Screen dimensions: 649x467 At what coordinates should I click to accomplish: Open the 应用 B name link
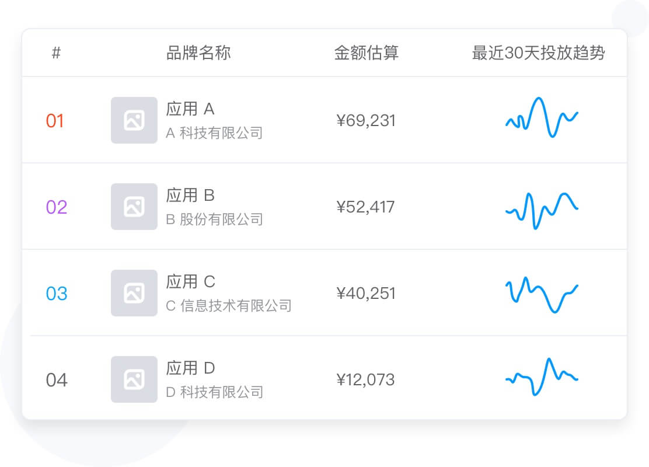coord(190,195)
